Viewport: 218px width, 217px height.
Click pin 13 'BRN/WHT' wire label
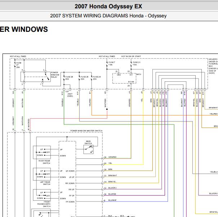pyautogui.click(x=112, y=175)
